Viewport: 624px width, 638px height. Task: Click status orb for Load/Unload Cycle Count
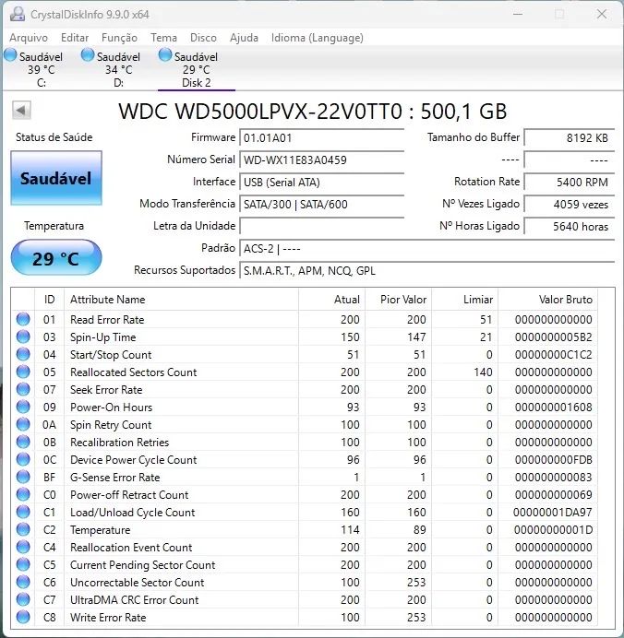tap(23, 512)
